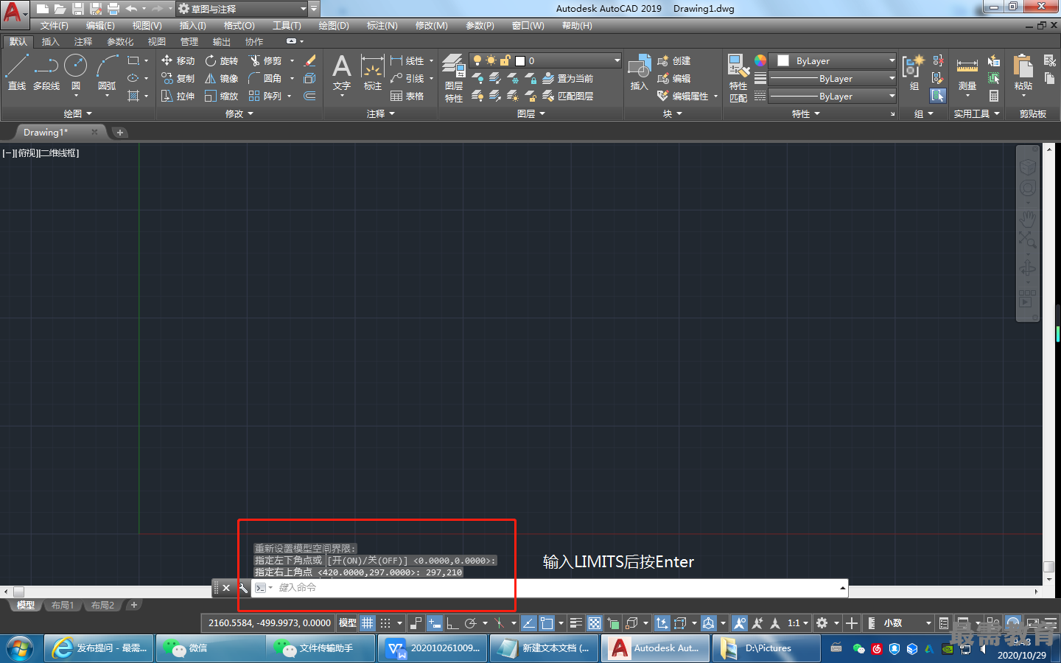Select the Circle (圆) tool
This screenshot has height=663, width=1061.
(x=75, y=72)
